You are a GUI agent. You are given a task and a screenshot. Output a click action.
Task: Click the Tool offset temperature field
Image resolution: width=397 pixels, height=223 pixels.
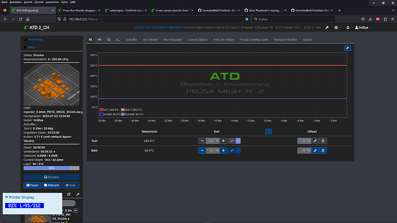pyautogui.click(x=304, y=141)
